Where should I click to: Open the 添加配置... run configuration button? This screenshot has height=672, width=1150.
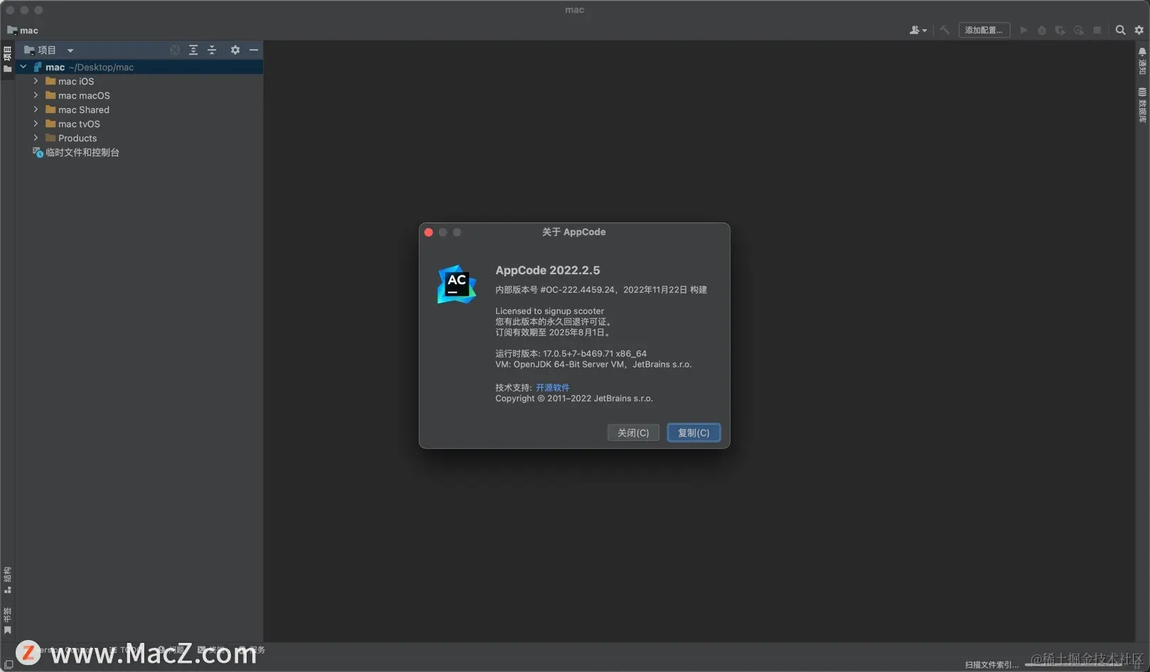(x=984, y=30)
